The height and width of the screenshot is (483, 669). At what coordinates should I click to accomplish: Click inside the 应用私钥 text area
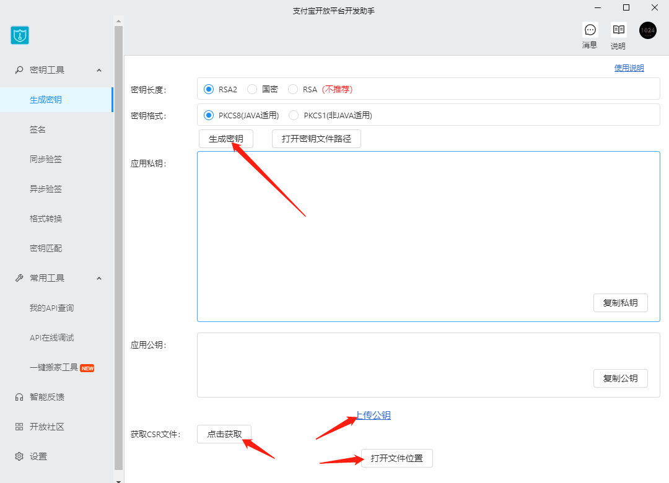(429, 237)
